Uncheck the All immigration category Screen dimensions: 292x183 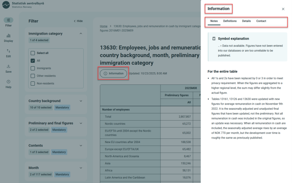click(x=33, y=61)
